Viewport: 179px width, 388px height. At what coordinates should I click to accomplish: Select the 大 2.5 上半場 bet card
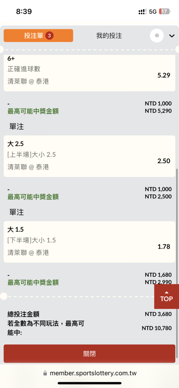coord(89,156)
